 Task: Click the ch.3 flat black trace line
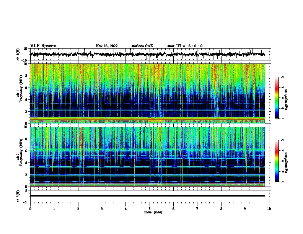pyautogui.click(x=148, y=196)
